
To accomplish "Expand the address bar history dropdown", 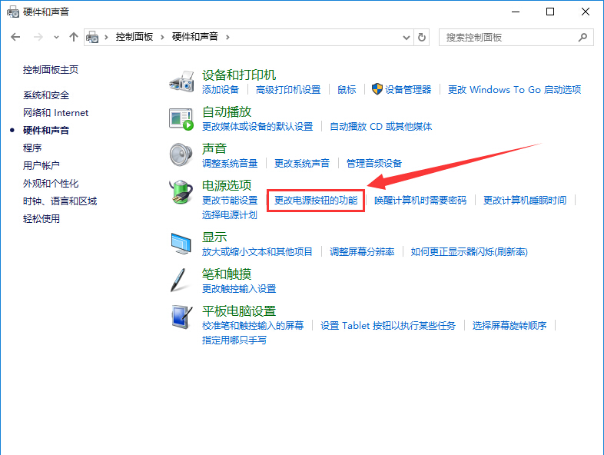I will pos(407,37).
